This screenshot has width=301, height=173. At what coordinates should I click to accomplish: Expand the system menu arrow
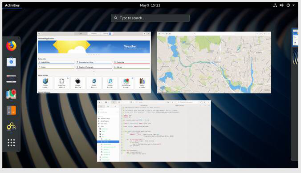click(x=293, y=5)
